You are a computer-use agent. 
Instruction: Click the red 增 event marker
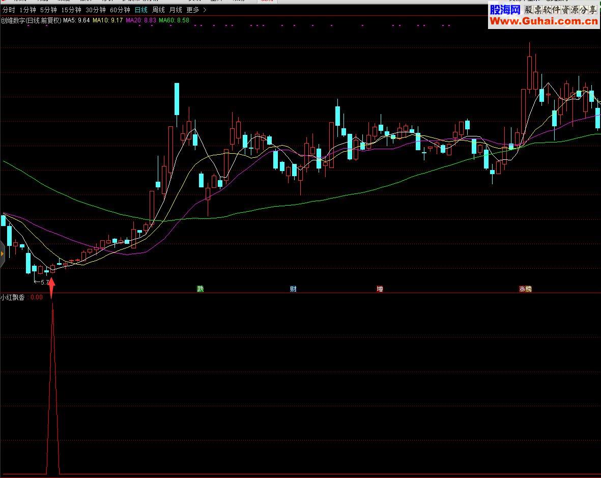pos(380,289)
